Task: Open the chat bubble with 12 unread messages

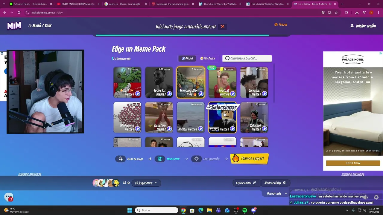Action: coord(9,197)
